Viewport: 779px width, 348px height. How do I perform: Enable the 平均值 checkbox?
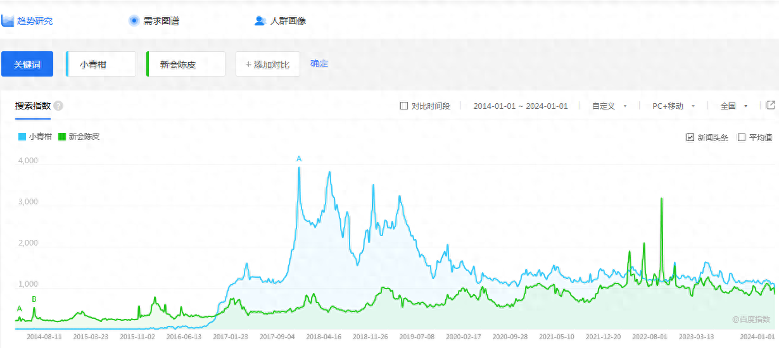click(x=742, y=137)
